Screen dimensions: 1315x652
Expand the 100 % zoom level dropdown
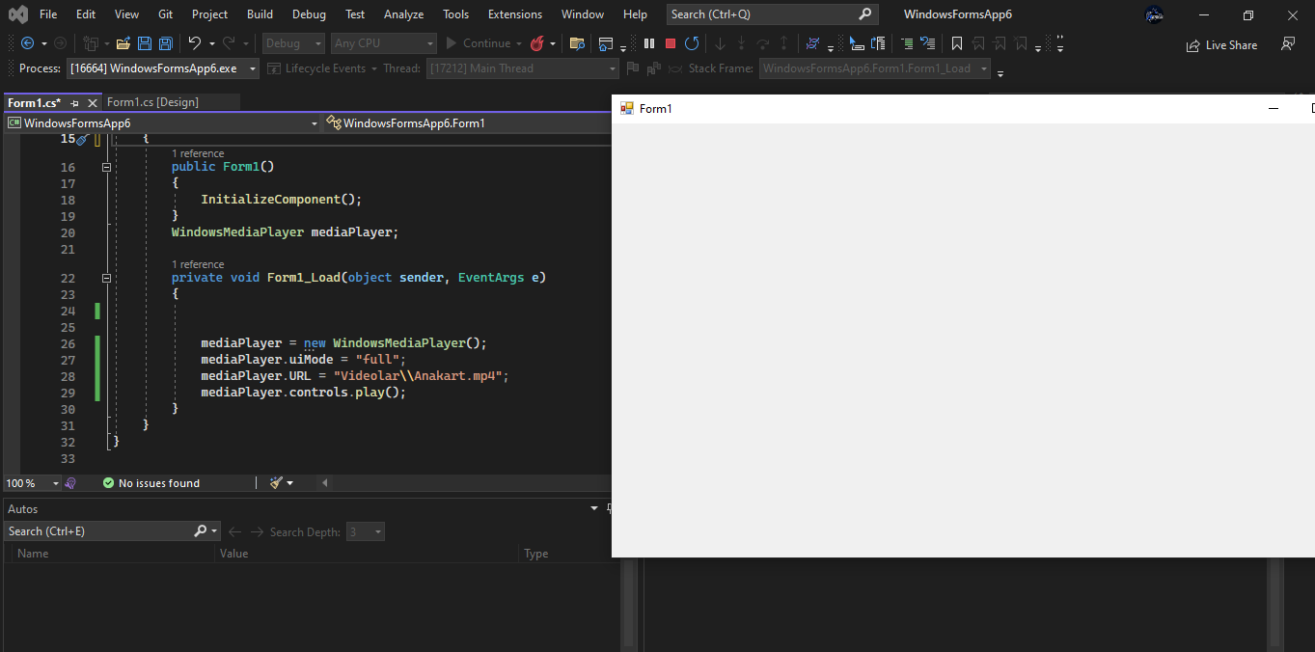56,483
